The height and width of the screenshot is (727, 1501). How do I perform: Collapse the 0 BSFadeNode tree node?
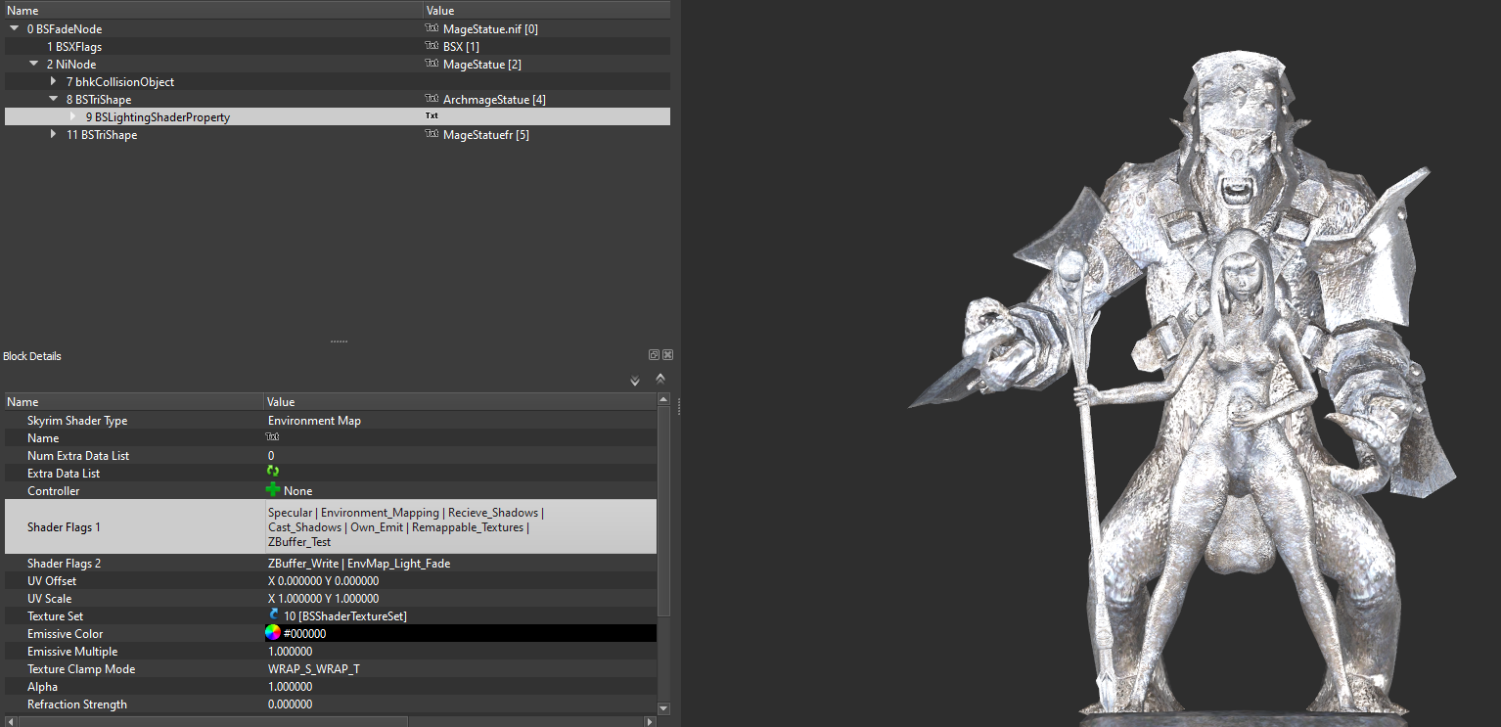pos(15,29)
